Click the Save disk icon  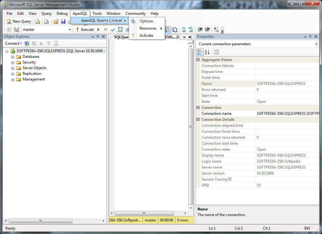pos(63,21)
